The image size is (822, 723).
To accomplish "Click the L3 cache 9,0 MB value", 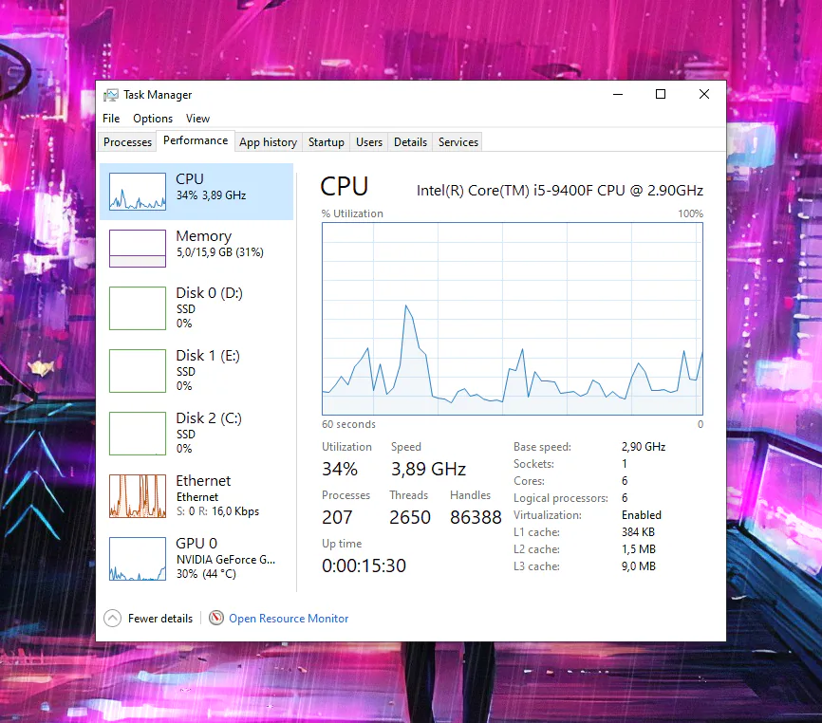I will pyautogui.click(x=639, y=566).
